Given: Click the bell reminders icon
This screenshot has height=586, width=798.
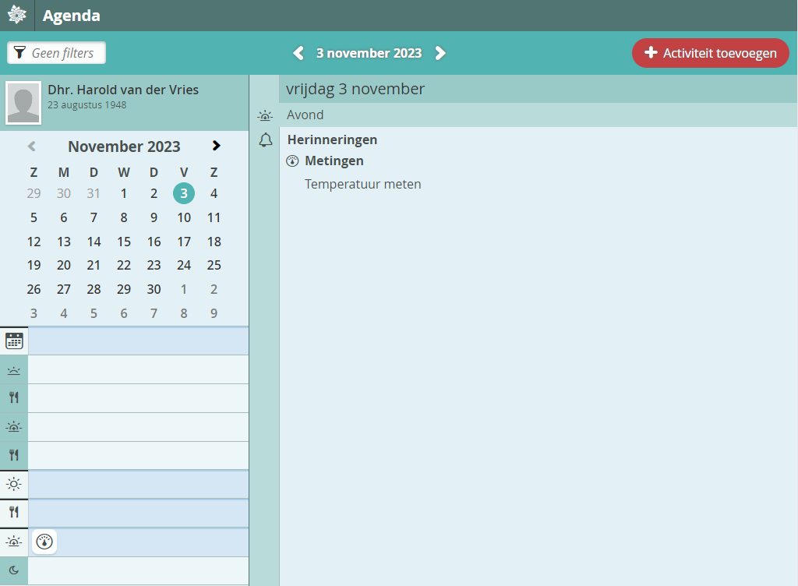Looking at the screenshot, I should (x=266, y=140).
